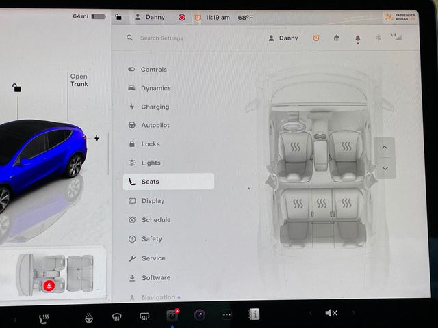Open Bluetooth settings icon
The width and height of the screenshot is (438, 328).
coord(378,38)
